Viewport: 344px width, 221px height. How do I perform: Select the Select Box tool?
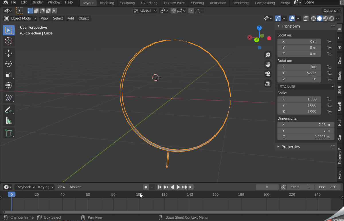click(9, 30)
